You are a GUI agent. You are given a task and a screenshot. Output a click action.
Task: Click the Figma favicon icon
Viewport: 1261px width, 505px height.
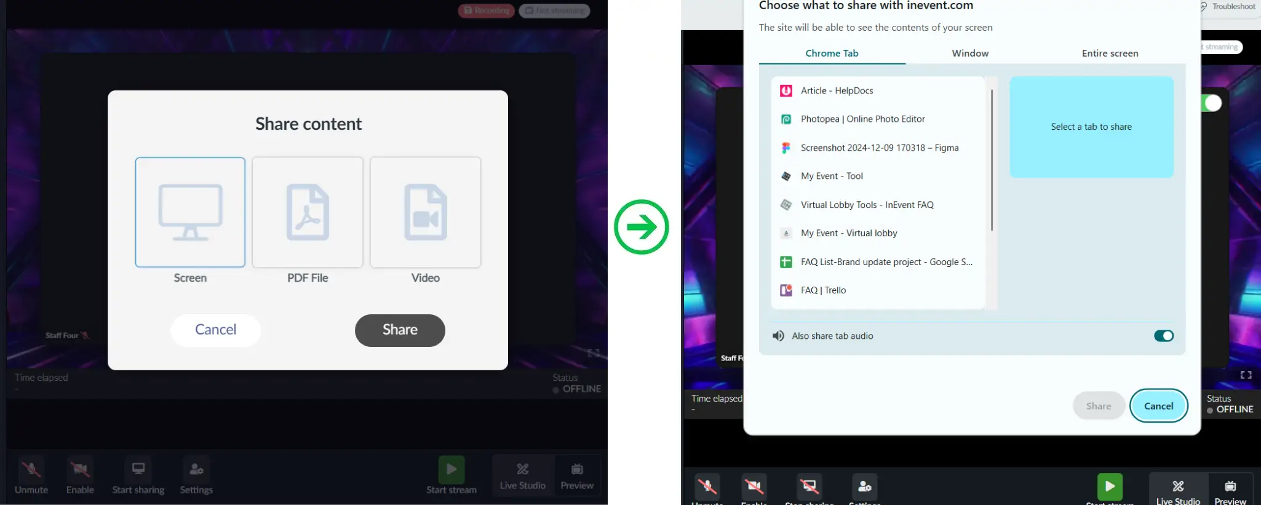(786, 148)
